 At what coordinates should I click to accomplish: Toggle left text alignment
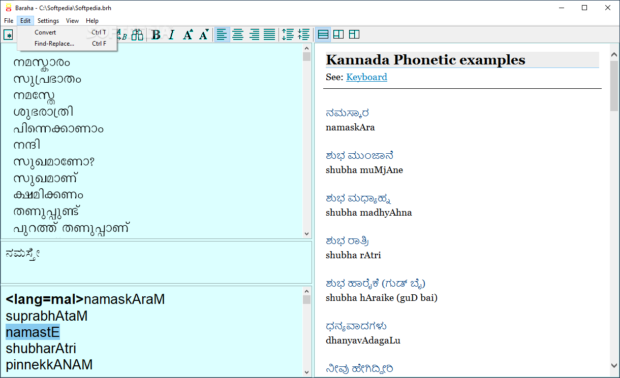(x=222, y=35)
